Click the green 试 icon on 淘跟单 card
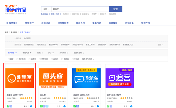The image size is (176, 108). click(75, 106)
